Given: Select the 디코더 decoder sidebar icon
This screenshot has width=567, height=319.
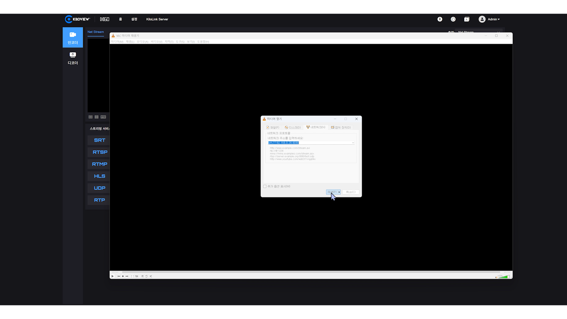Looking at the screenshot, I should click(73, 58).
